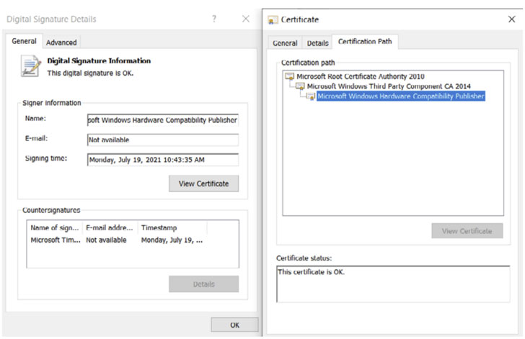The width and height of the screenshot is (525, 339).
Task: Select the General tab in Certificate window
Action: (x=285, y=43)
